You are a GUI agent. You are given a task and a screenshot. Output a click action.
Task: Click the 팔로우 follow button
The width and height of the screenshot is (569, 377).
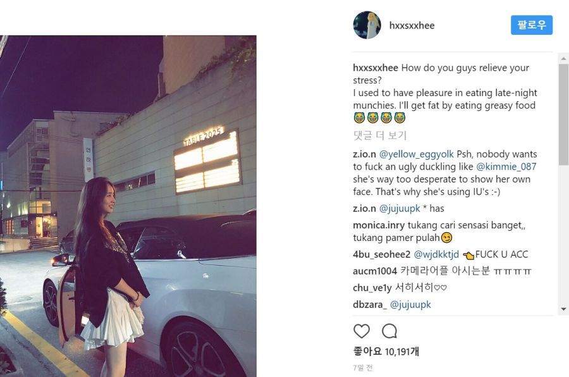[x=531, y=25]
